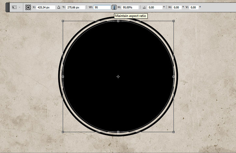Click the horizontal skew H field 0,00
The image size is (236, 153).
click(177, 7)
